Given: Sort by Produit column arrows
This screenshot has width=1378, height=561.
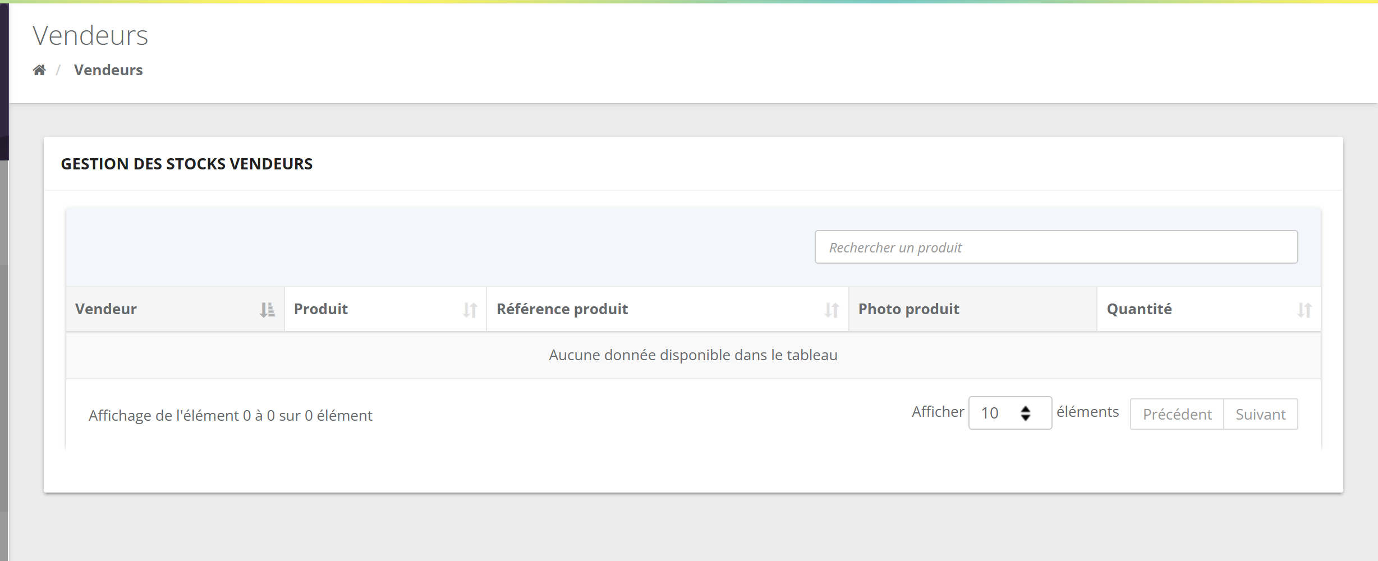Looking at the screenshot, I should (470, 310).
